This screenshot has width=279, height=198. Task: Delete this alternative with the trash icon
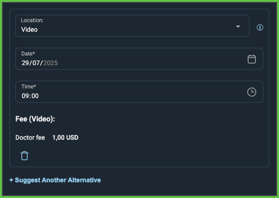(25, 156)
